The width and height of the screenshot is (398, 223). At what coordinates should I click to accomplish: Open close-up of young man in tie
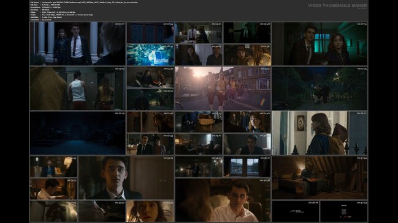126,178
